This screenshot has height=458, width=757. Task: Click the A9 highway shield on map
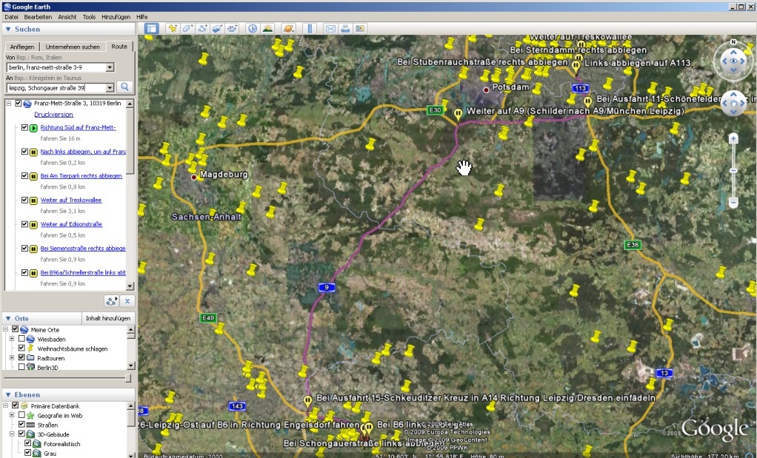[327, 287]
